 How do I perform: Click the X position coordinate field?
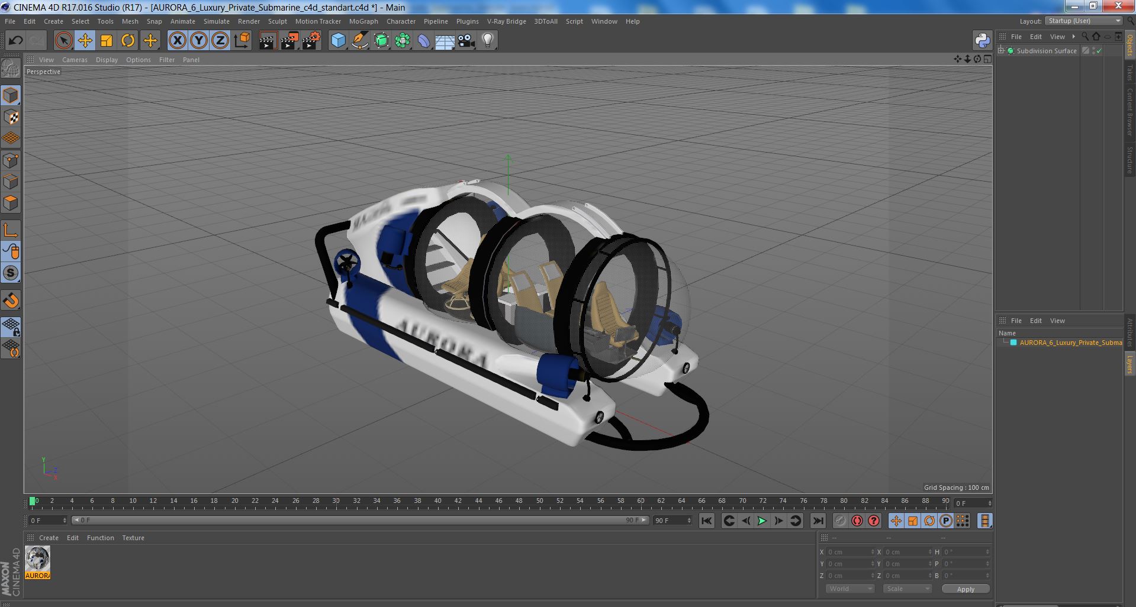point(849,552)
